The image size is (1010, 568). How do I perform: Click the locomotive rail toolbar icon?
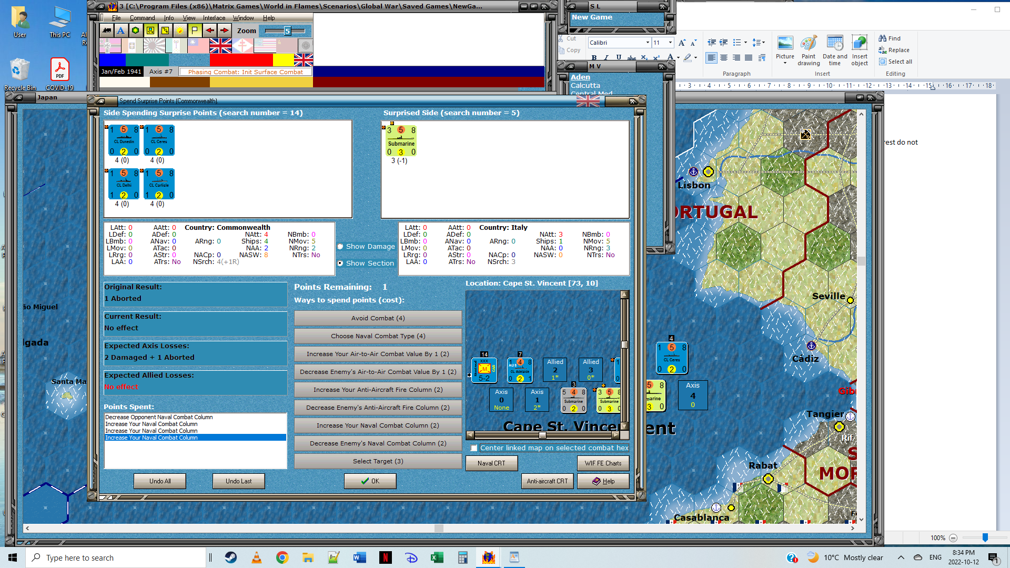pyautogui.click(x=107, y=31)
